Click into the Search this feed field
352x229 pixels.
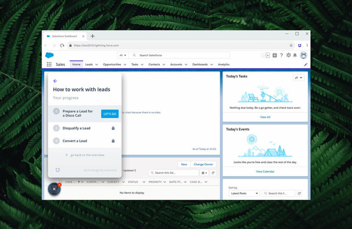tap(278, 193)
